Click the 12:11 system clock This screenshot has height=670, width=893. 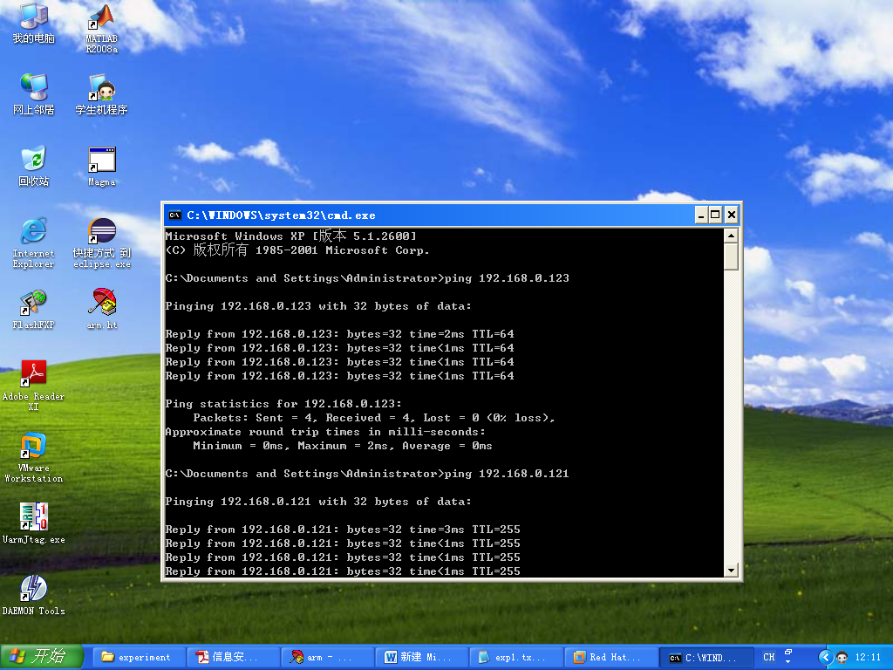pos(868,657)
